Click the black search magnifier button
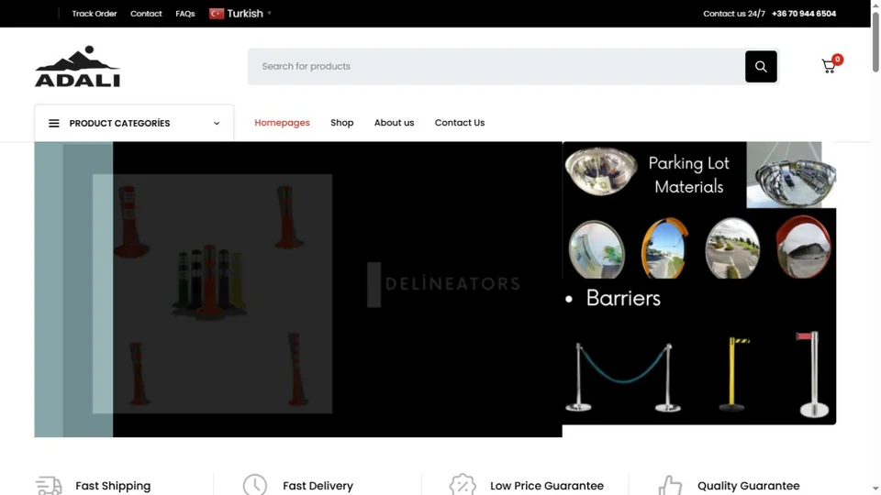881x495 pixels. 761,66
